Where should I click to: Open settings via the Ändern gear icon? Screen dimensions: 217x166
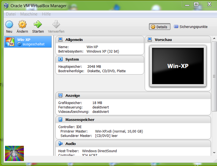(22, 24)
